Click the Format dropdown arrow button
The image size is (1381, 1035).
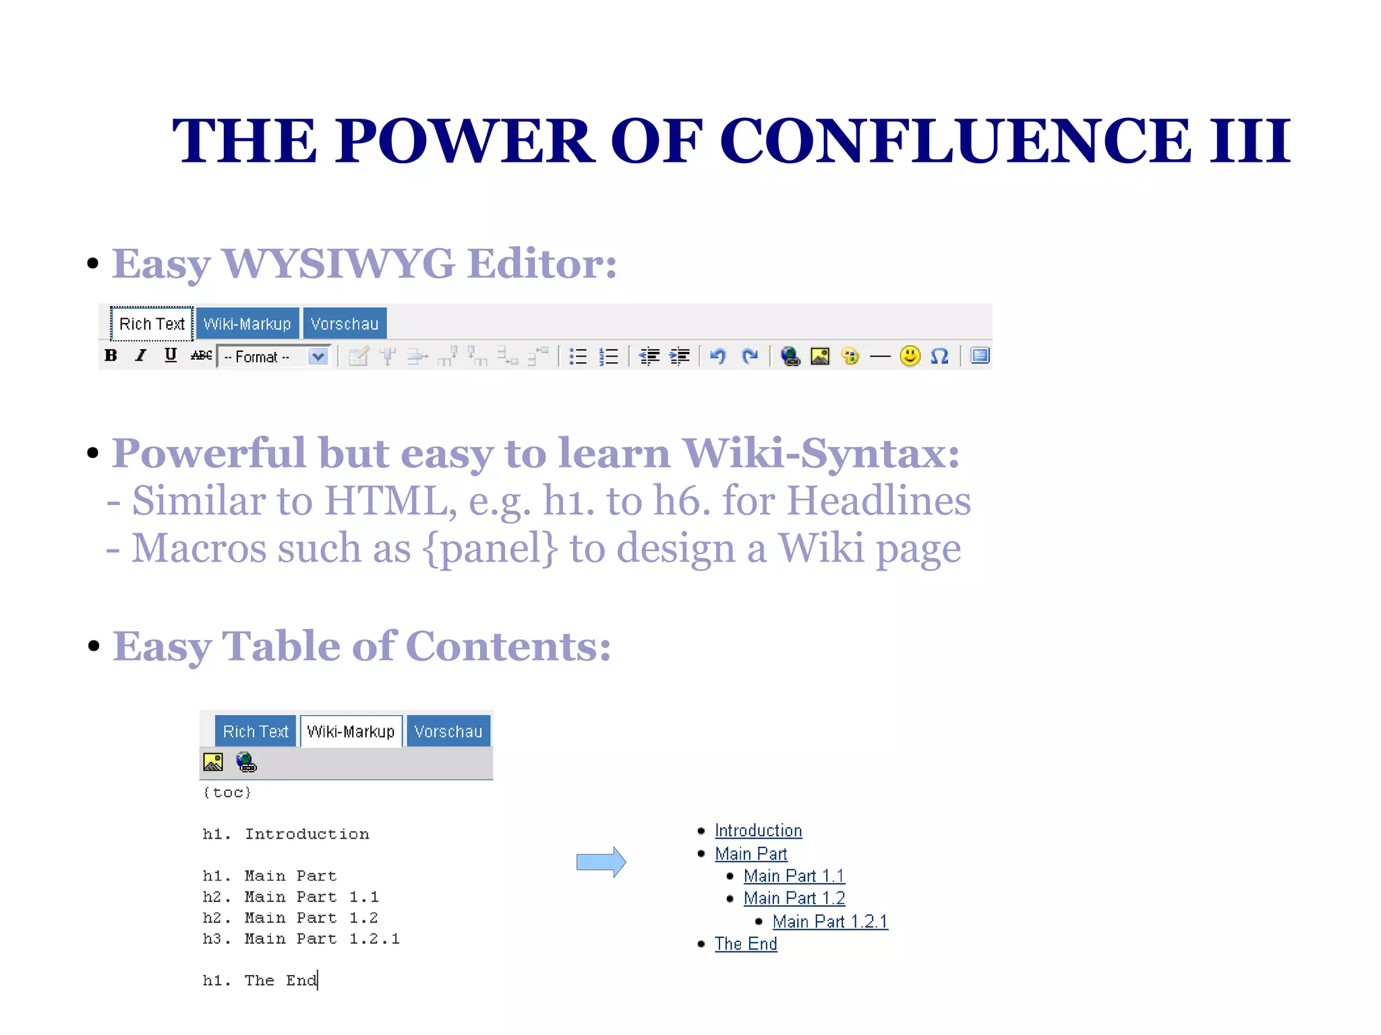[318, 356]
